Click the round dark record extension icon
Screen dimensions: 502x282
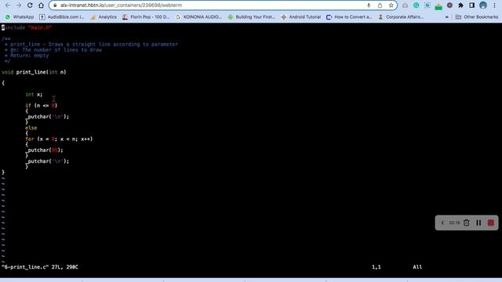[449, 5]
